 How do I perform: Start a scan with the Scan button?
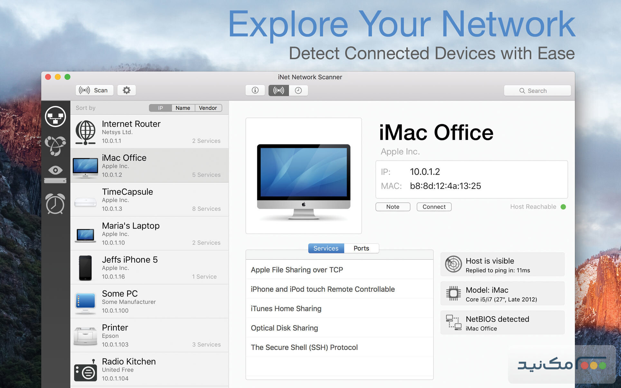point(94,90)
